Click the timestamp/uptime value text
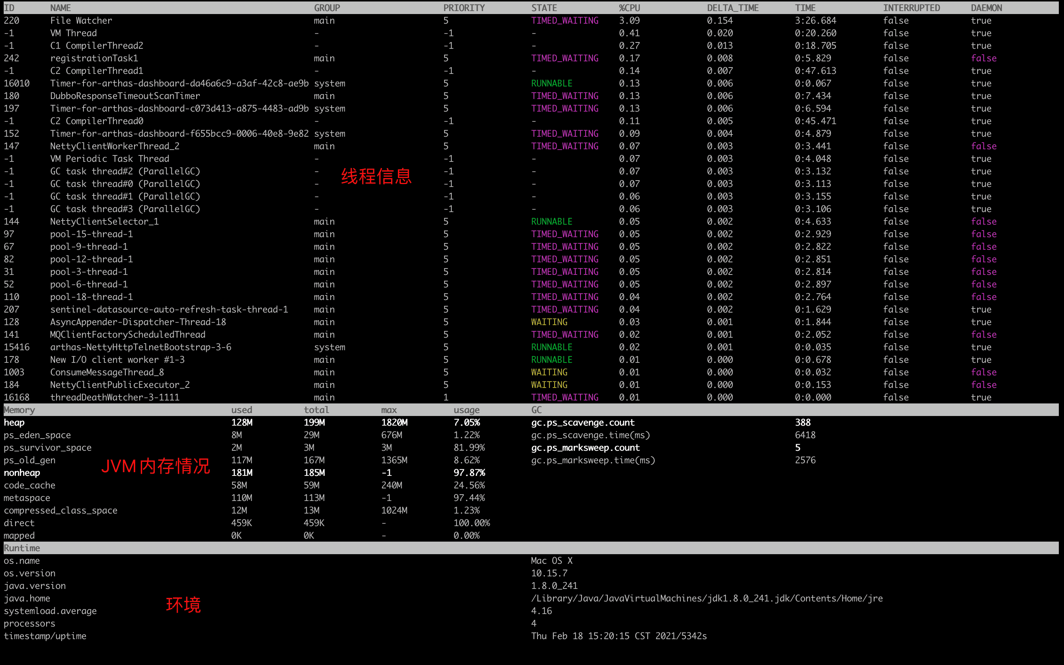This screenshot has height=665, width=1064. [618, 636]
